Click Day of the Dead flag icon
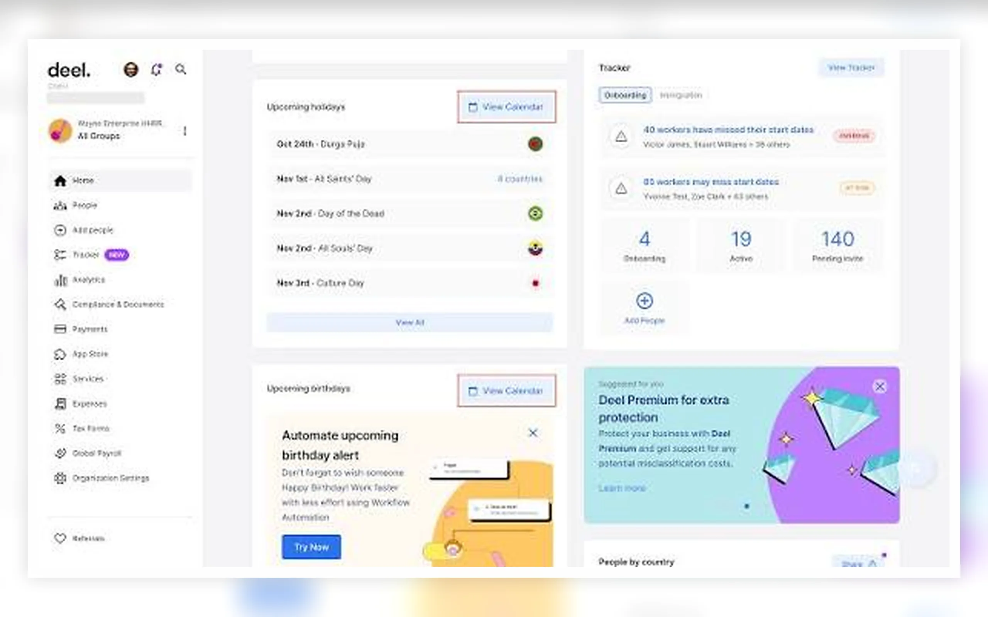 click(535, 213)
